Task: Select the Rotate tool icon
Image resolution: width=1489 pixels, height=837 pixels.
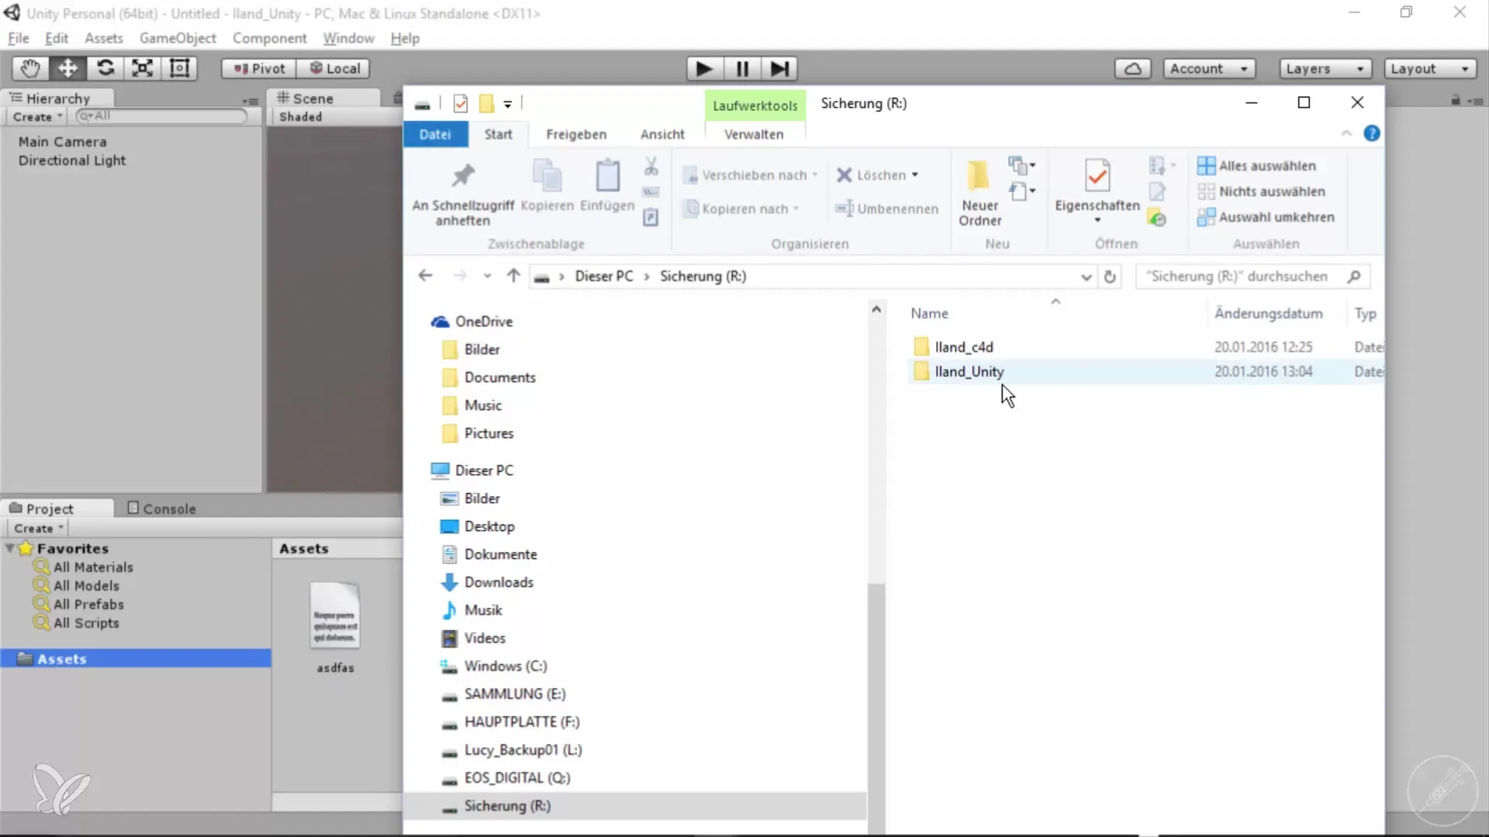Action: tap(105, 68)
